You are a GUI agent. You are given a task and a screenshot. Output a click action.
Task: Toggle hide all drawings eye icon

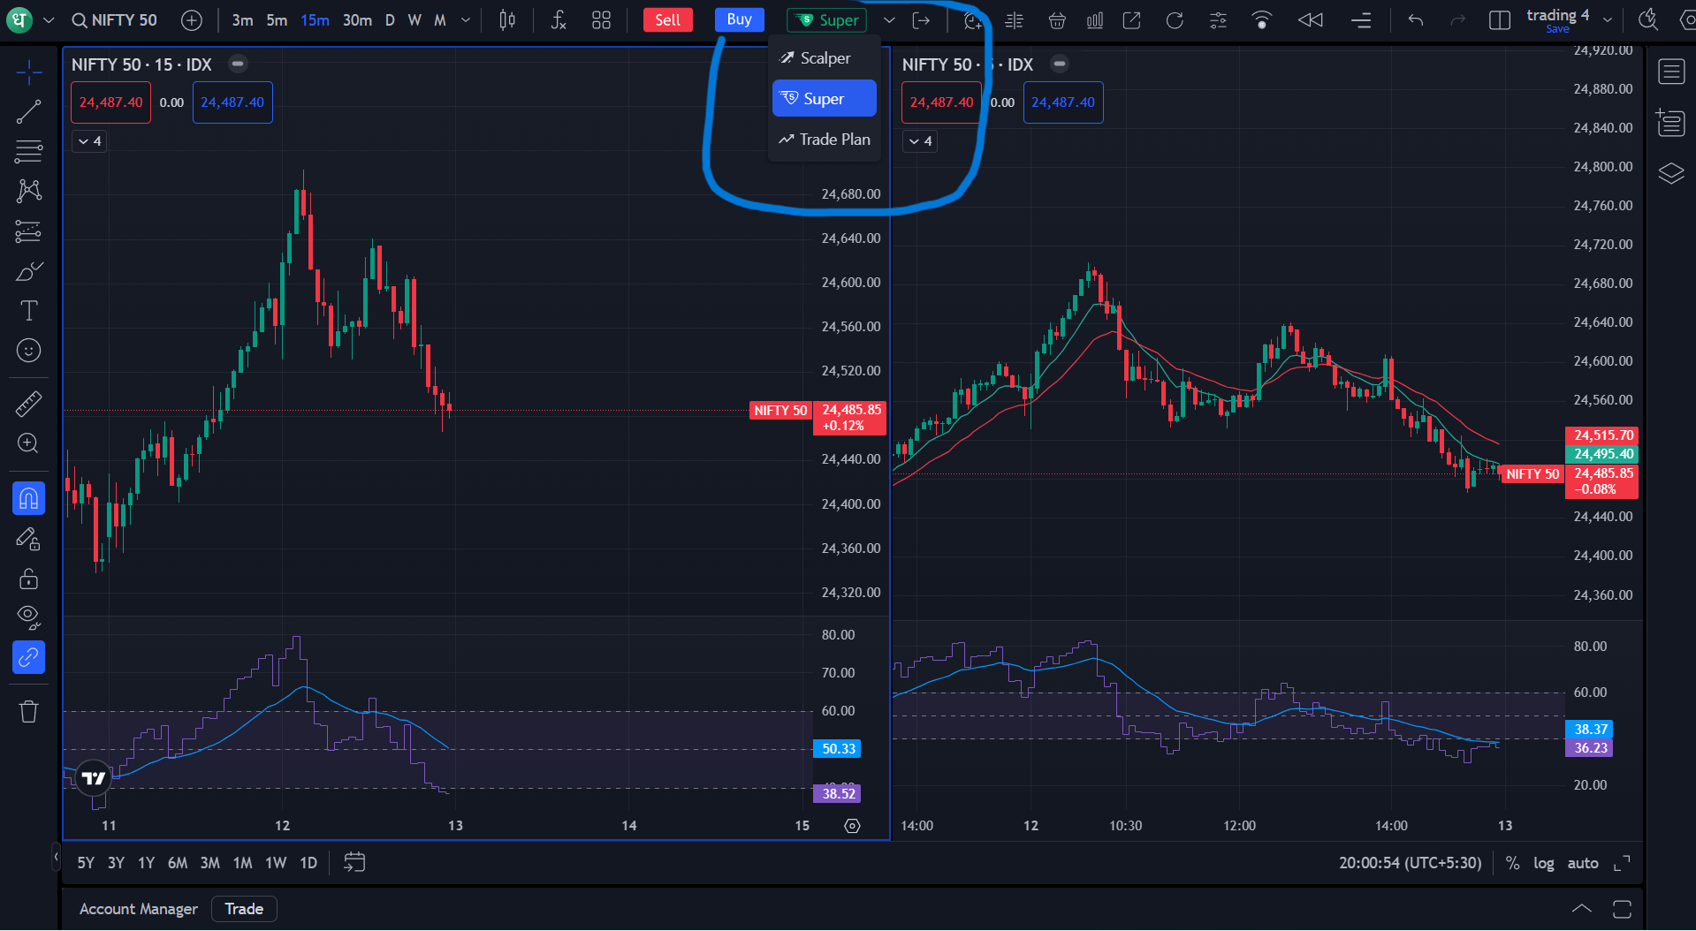tap(28, 617)
